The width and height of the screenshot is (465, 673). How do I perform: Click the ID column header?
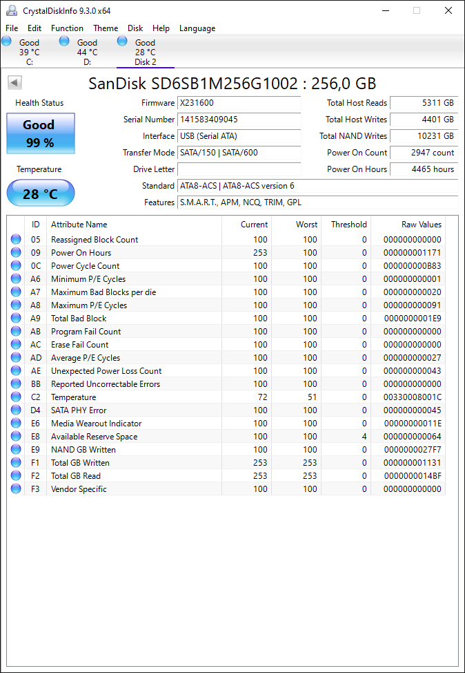pos(36,225)
